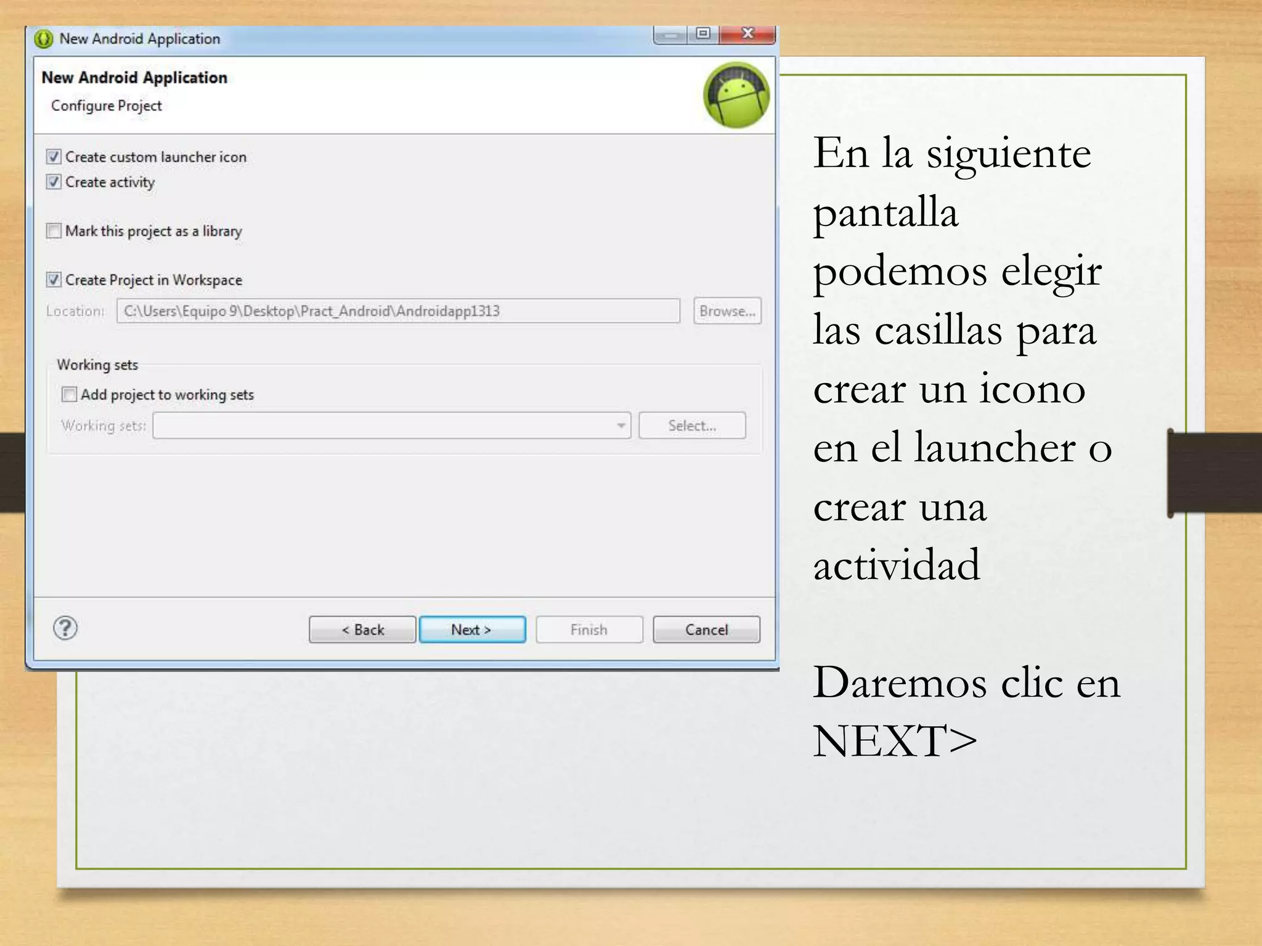Minimize the New Android Application dialog
The width and height of the screenshot is (1262, 946).
pos(670,35)
